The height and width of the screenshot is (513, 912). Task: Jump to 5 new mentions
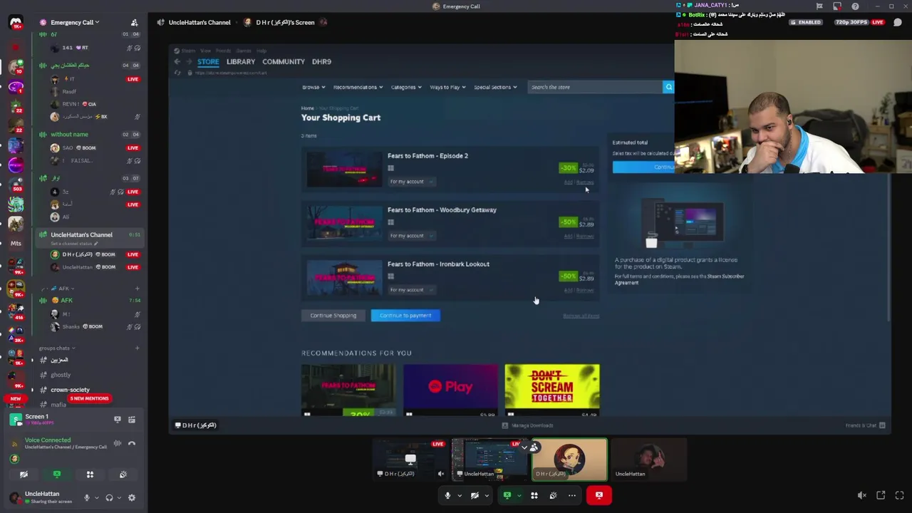(x=89, y=398)
